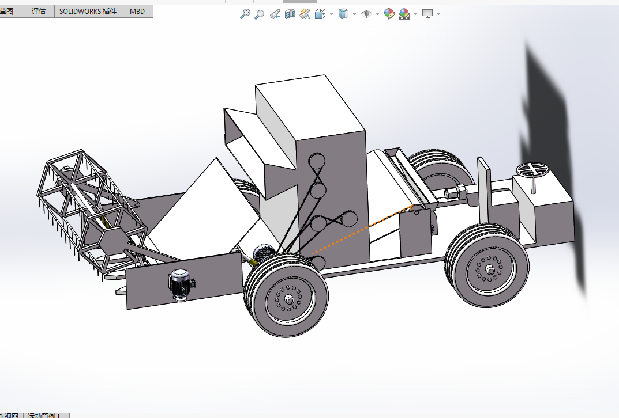Click the Previous View icon
Viewport: 619px width, 418px height.
pos(275,14)
